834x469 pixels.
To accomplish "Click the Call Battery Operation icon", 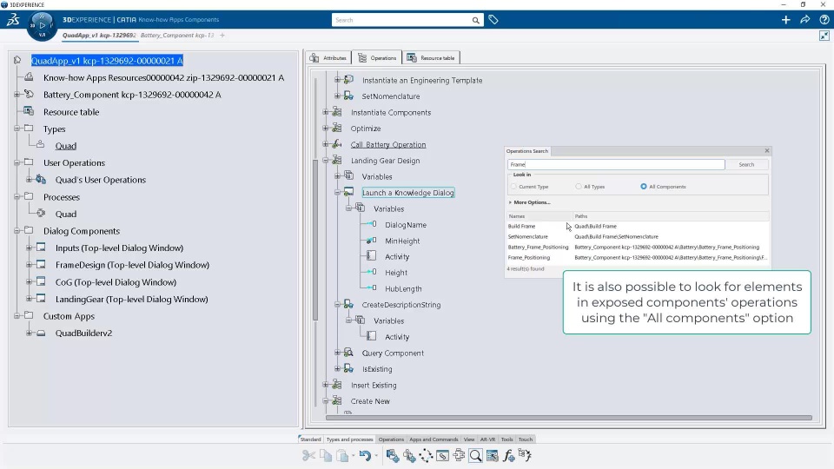I will click(x=337, y=144).
